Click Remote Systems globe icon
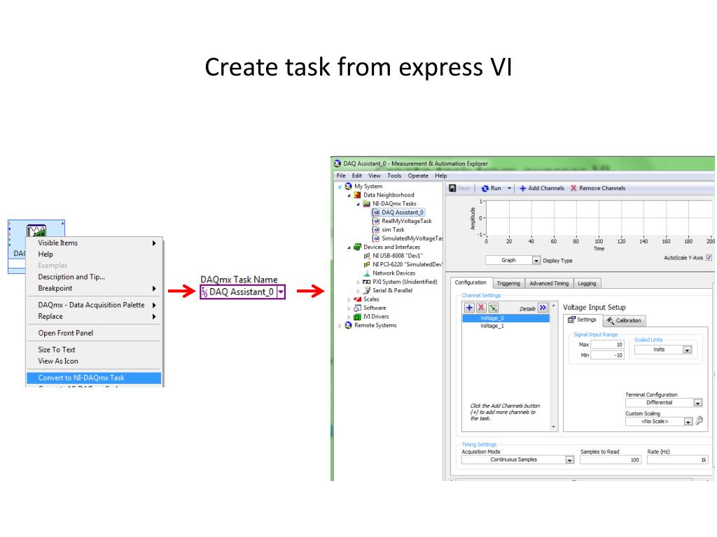This screenshot has width=717, height=537. [348, 325]
